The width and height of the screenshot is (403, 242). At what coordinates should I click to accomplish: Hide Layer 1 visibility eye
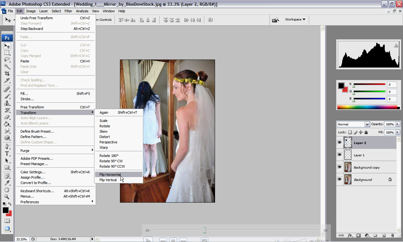click(339, 155)
